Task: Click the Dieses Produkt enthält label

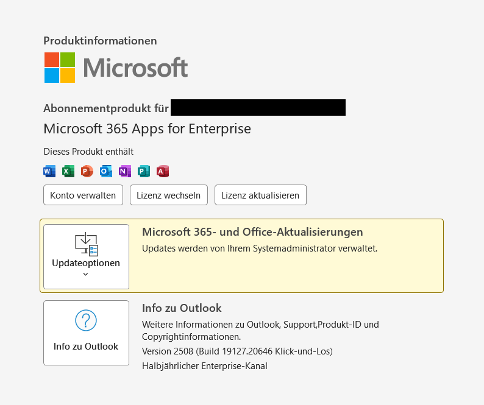Action: point(88,152)
